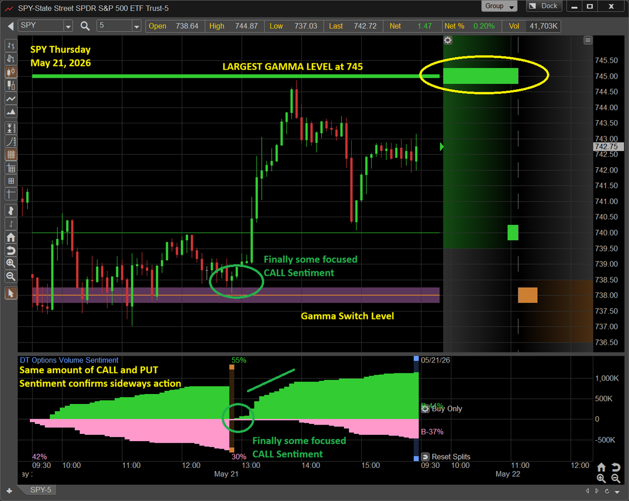Open the Buy Only gear settings
The image size is (629, 501).
pos(426,409)
